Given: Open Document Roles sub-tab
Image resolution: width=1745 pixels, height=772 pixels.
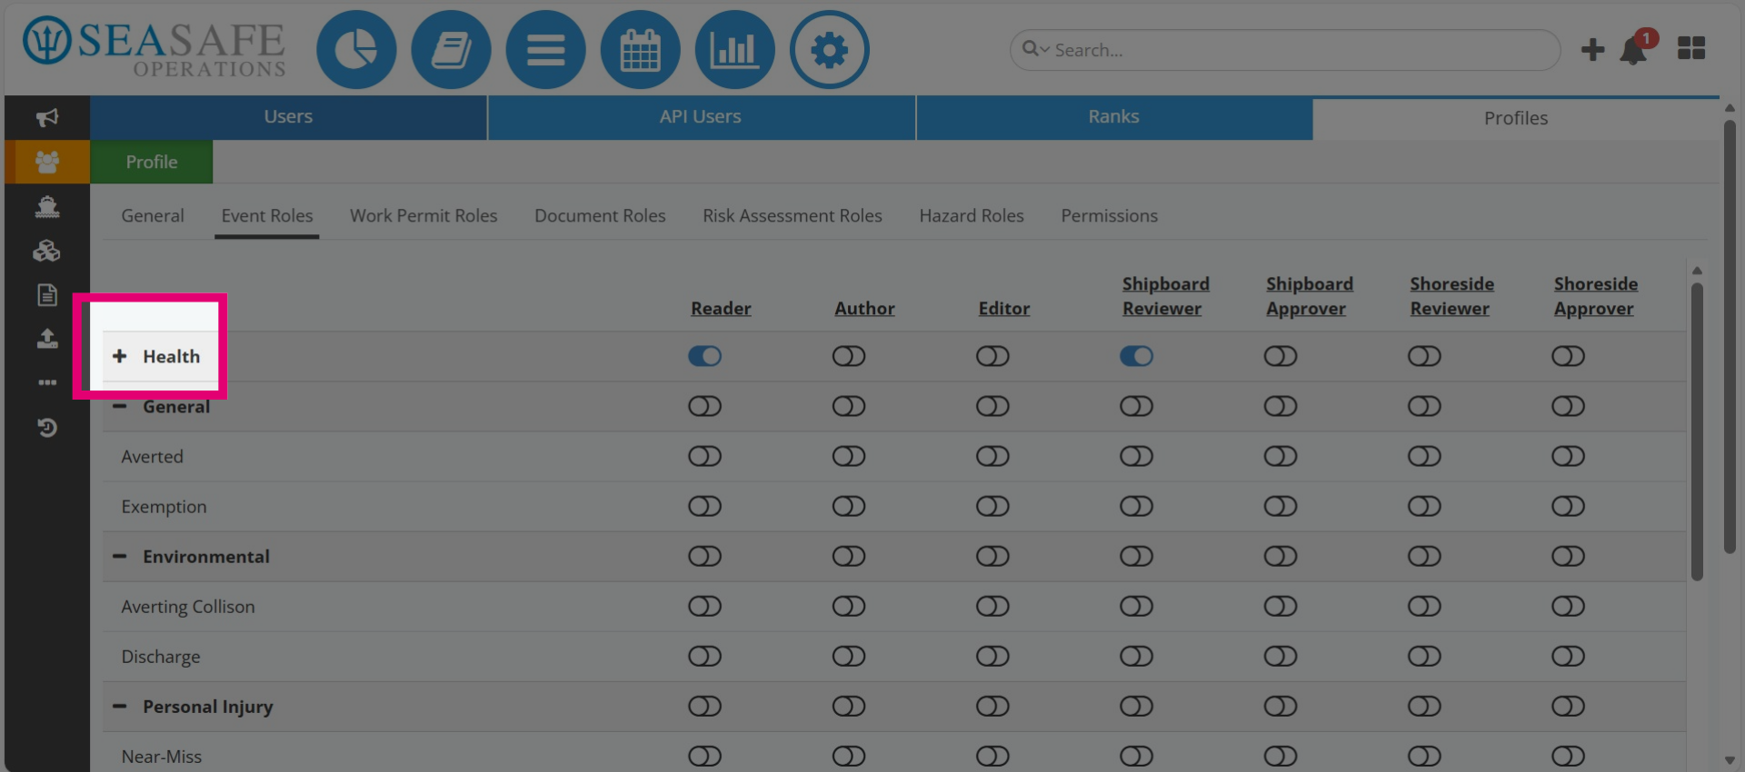Looking at the screenshot, I should click(600, 215).
